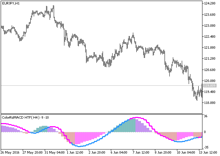Click the 124.280 price axis label
This screenshot has height=156, width=220.
pos(209,3)
